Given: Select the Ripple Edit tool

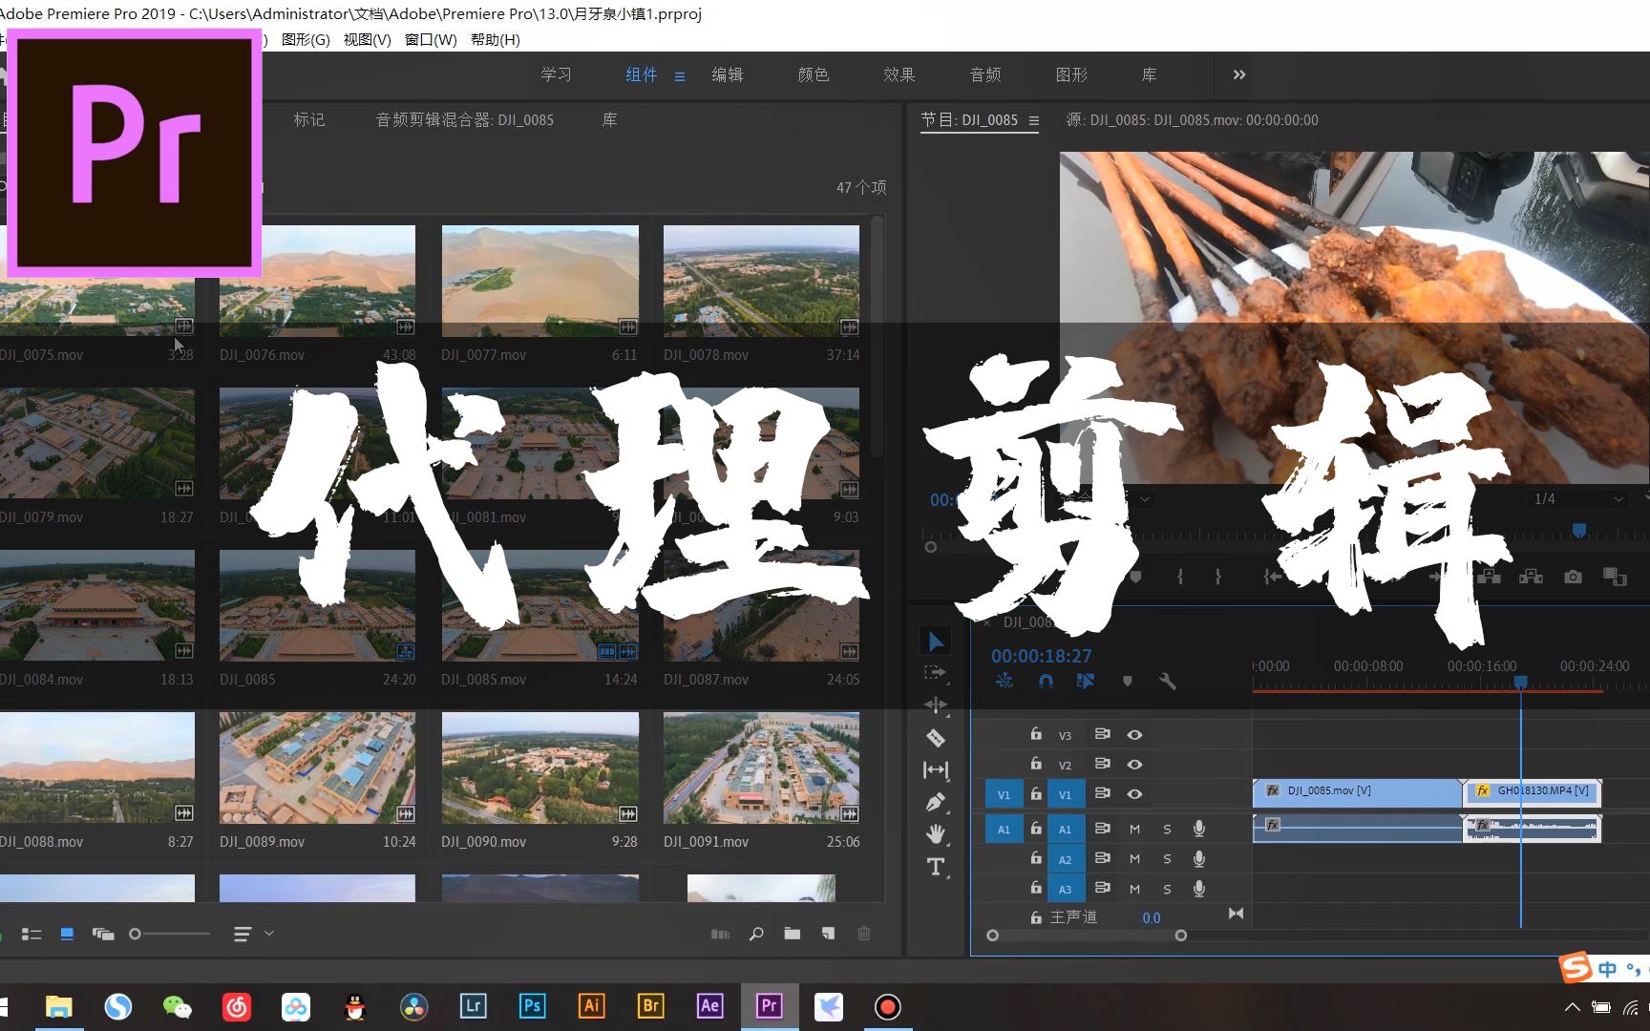Looking at the screenshot, I should tap(936, 705).
